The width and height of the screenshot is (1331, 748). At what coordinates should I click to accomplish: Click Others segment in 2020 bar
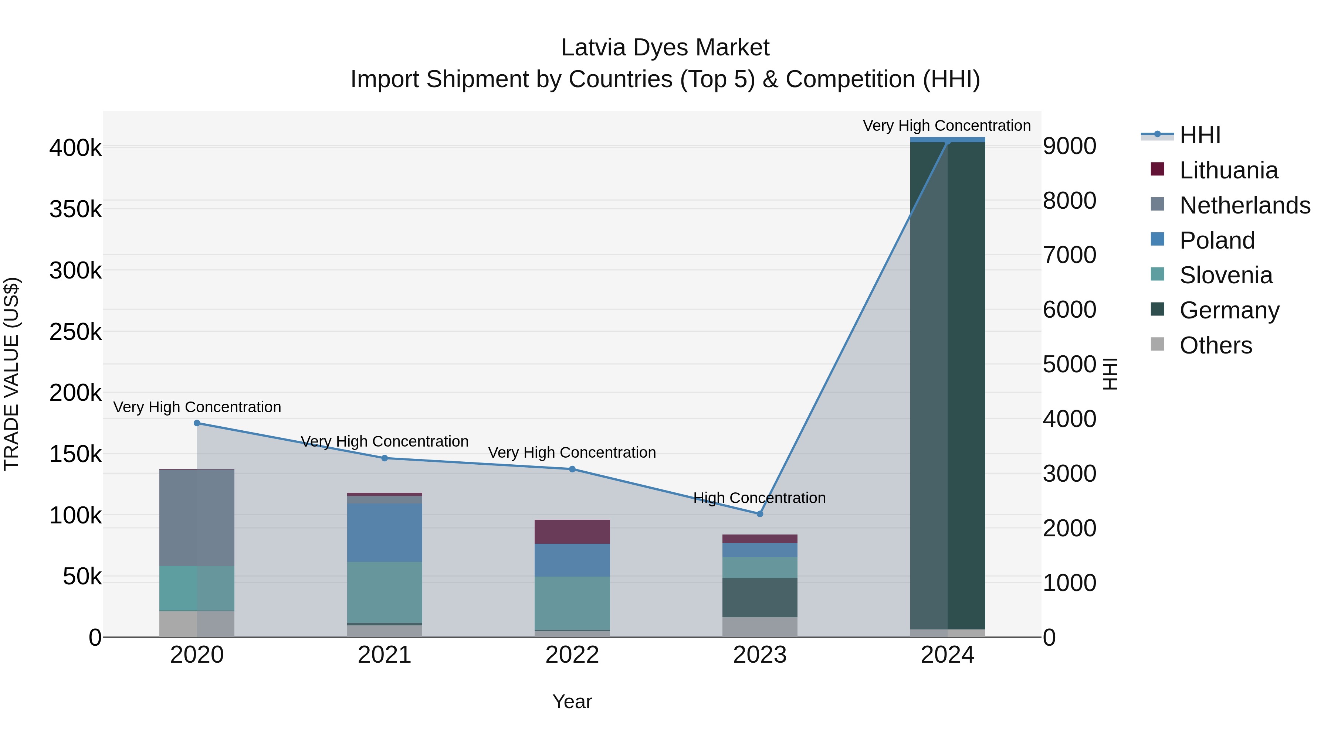(197, 624)
